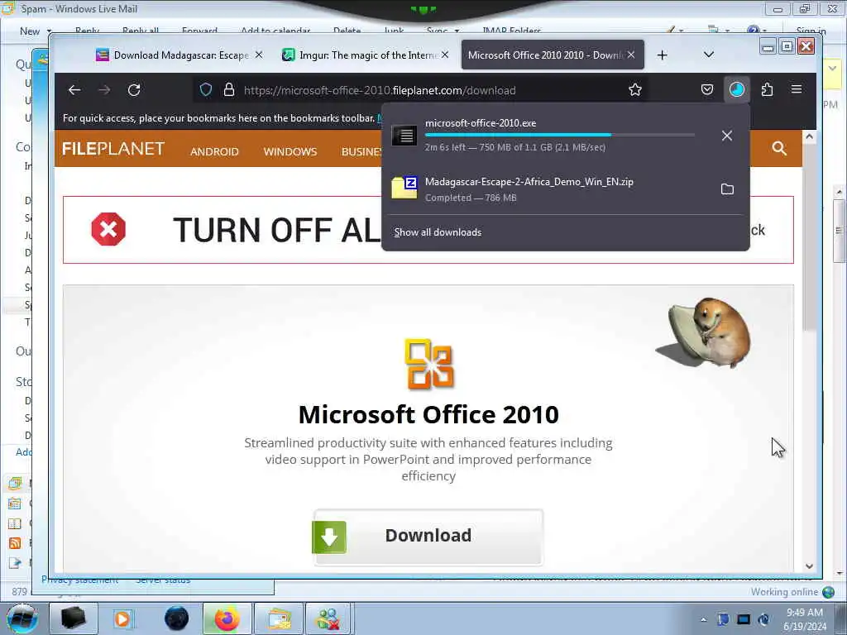Click the taskbar clock showing 9:49 AM
Screen dimensions: 847x635
(x=805, y=619)
